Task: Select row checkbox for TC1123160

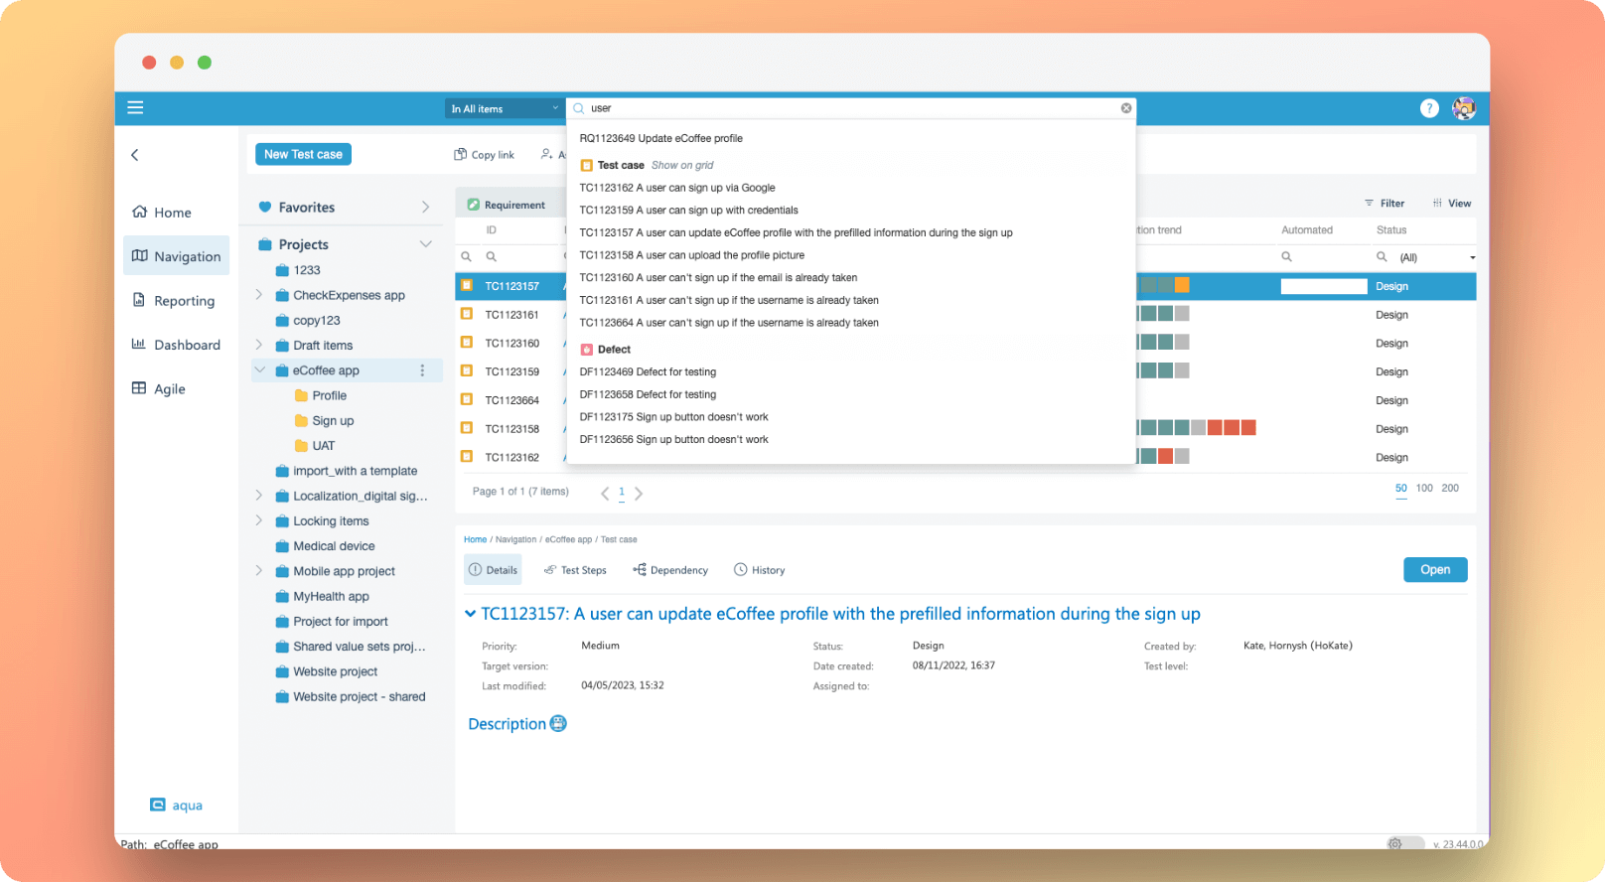Action: coord(467,343)
